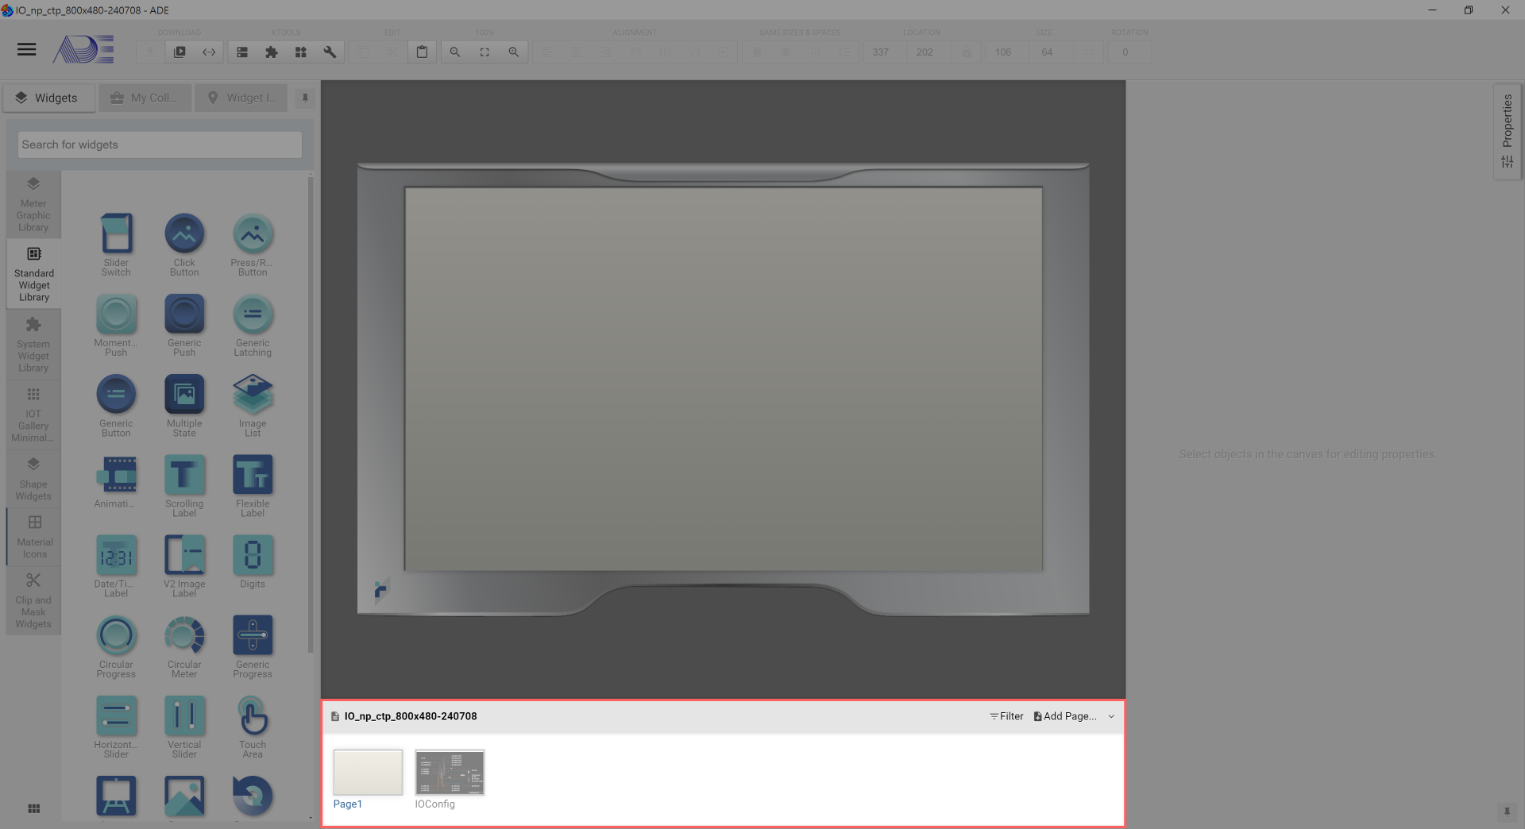Viewport: 1525px width, 829px height.
Task: Open the Shape Widgets library
Action: pyautogui.click(x=33, y=479)
